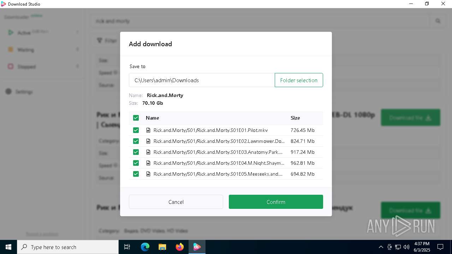Select the Rick.and.Morty.S01E01.Pilot.mkv file name
Screen dimensions: 452x254
[210, 130]
